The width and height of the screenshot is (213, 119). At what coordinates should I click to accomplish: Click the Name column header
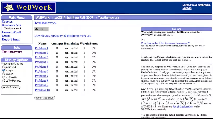coord(42,44)
